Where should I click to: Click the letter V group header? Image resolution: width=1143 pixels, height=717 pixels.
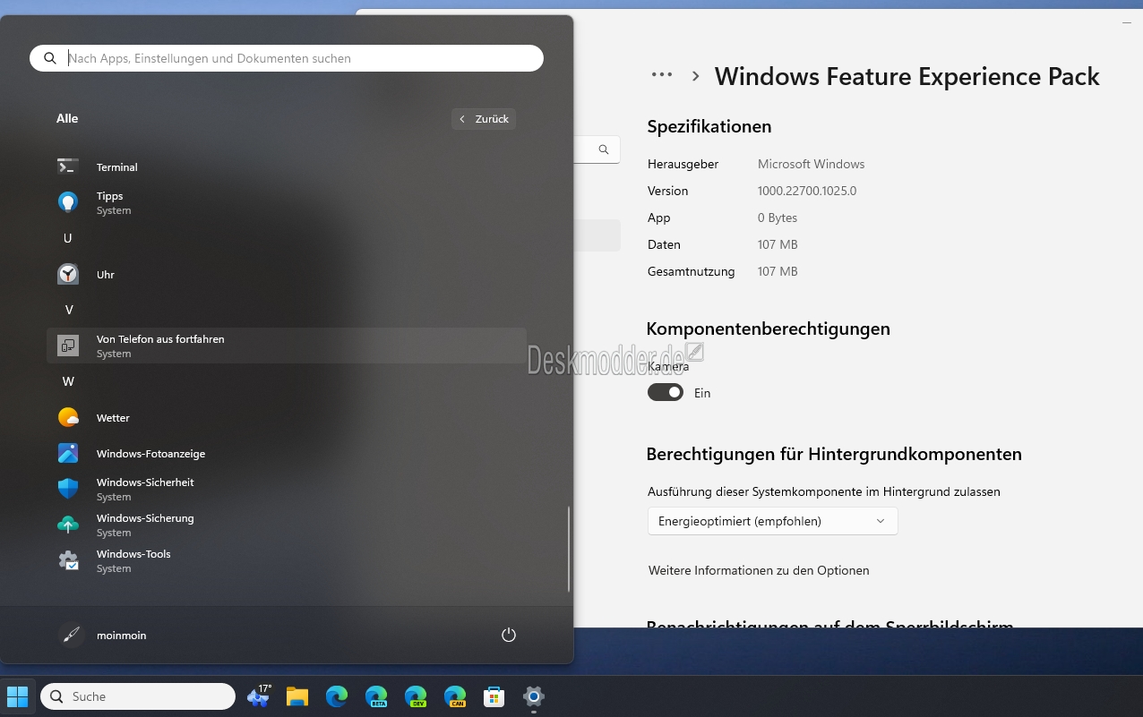pos(68,310)
